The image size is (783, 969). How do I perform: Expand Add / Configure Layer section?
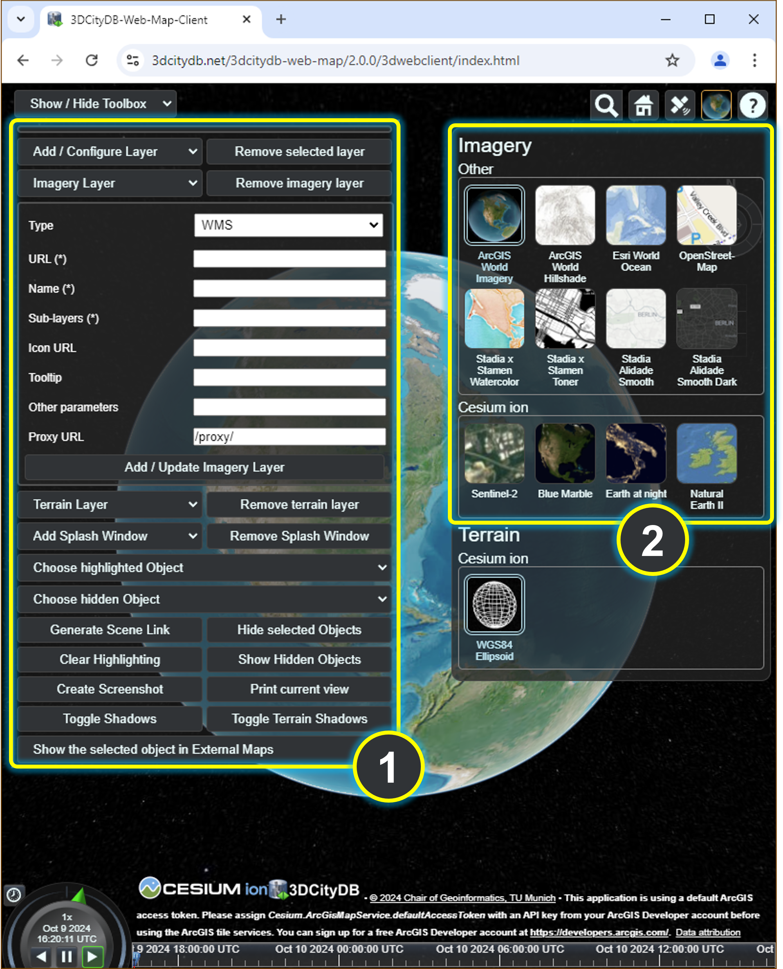pos(110,152)
